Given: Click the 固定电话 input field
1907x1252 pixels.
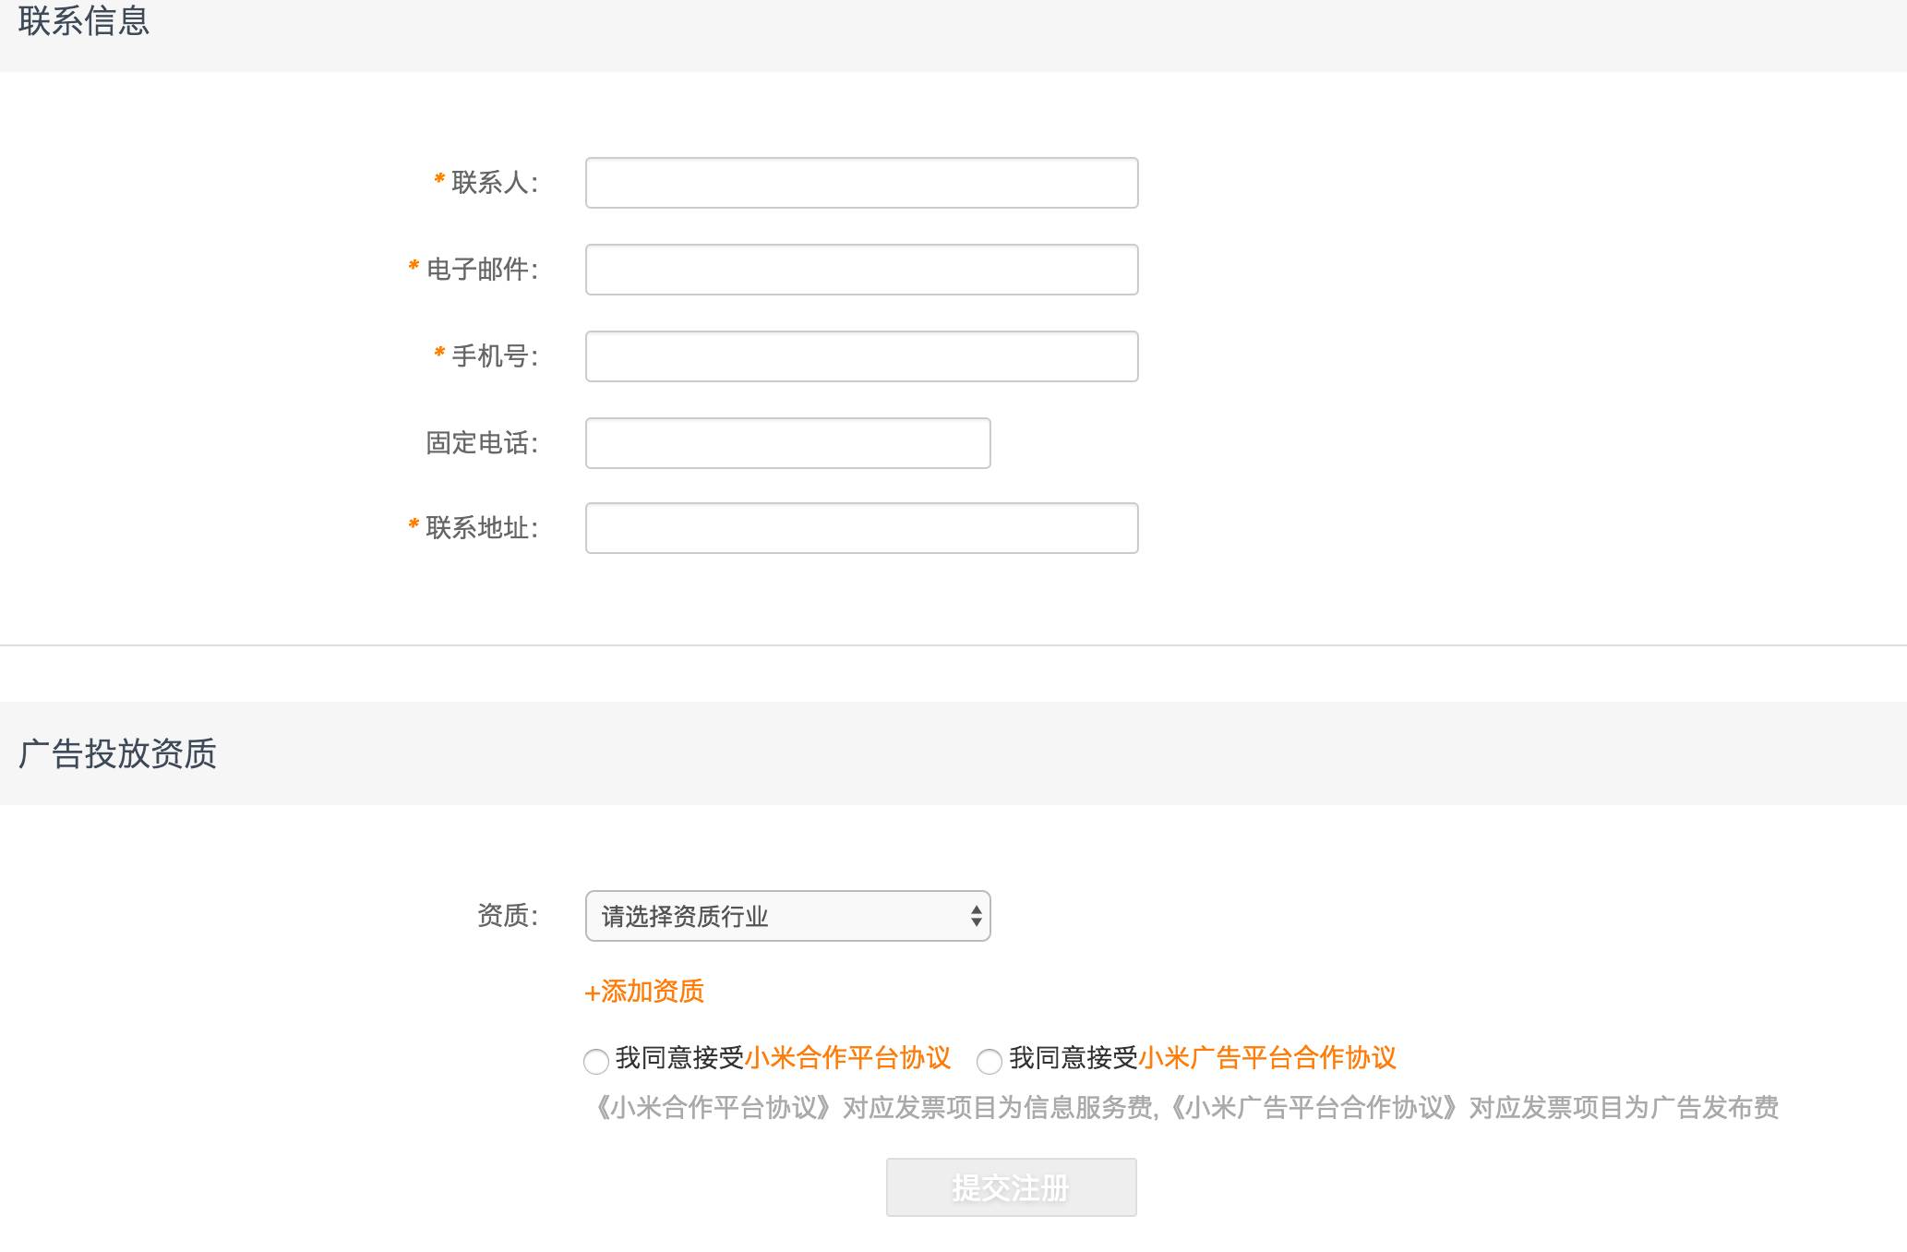Looking at the screenshot, I should (786, 442).
